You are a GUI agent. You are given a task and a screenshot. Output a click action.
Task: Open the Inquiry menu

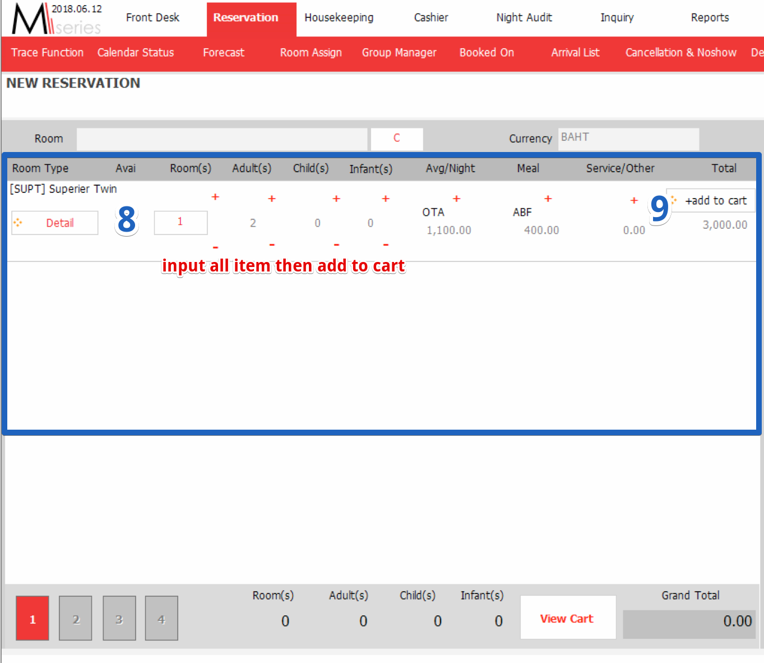(x=617, y=17)
